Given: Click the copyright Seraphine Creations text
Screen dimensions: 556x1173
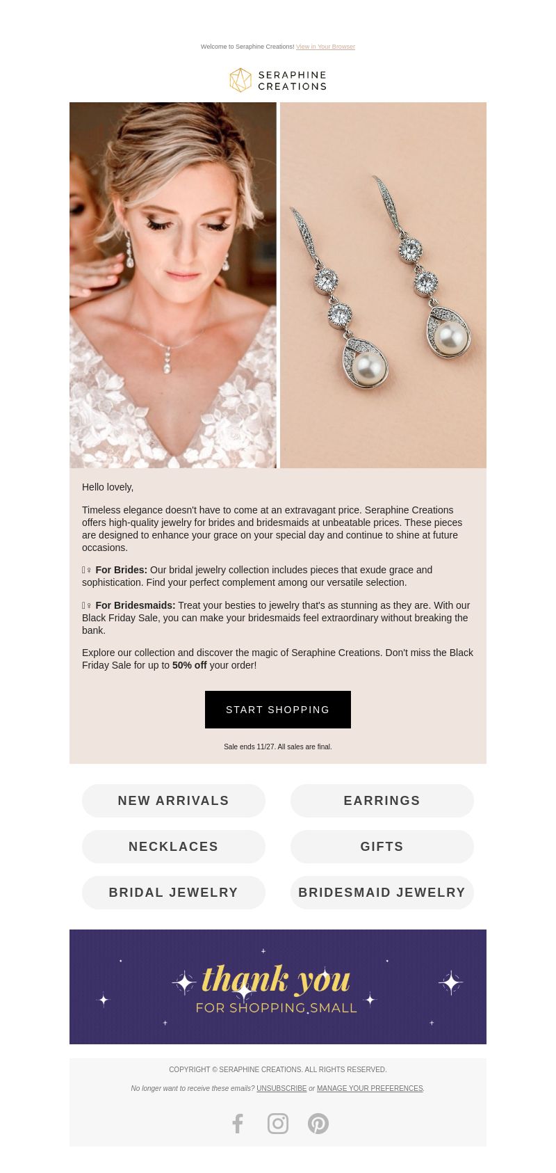Looking at the screenshot, I should coord(278,1069).
